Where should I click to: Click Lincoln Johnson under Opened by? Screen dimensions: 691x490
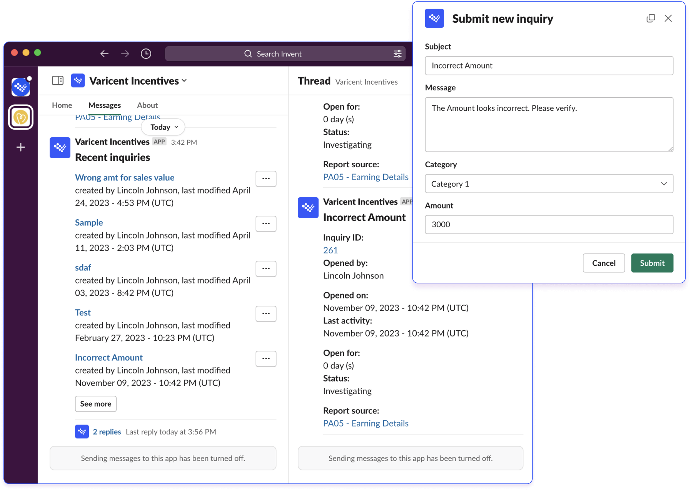353,276
